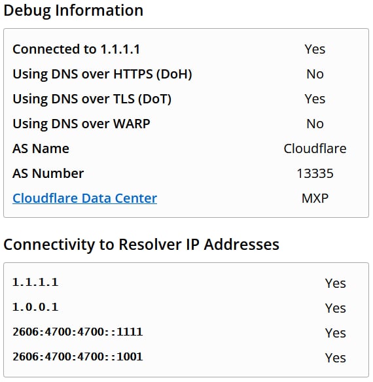Select the No value for DNS over WARP
The width and height of the screenshot is (373, 382).
315,124
